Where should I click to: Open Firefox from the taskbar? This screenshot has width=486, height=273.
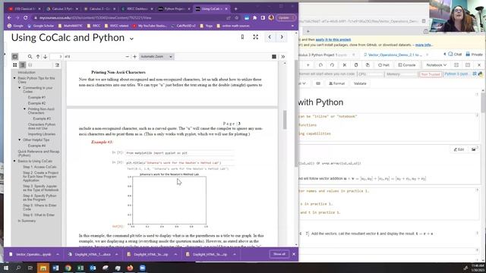(130, 268)
